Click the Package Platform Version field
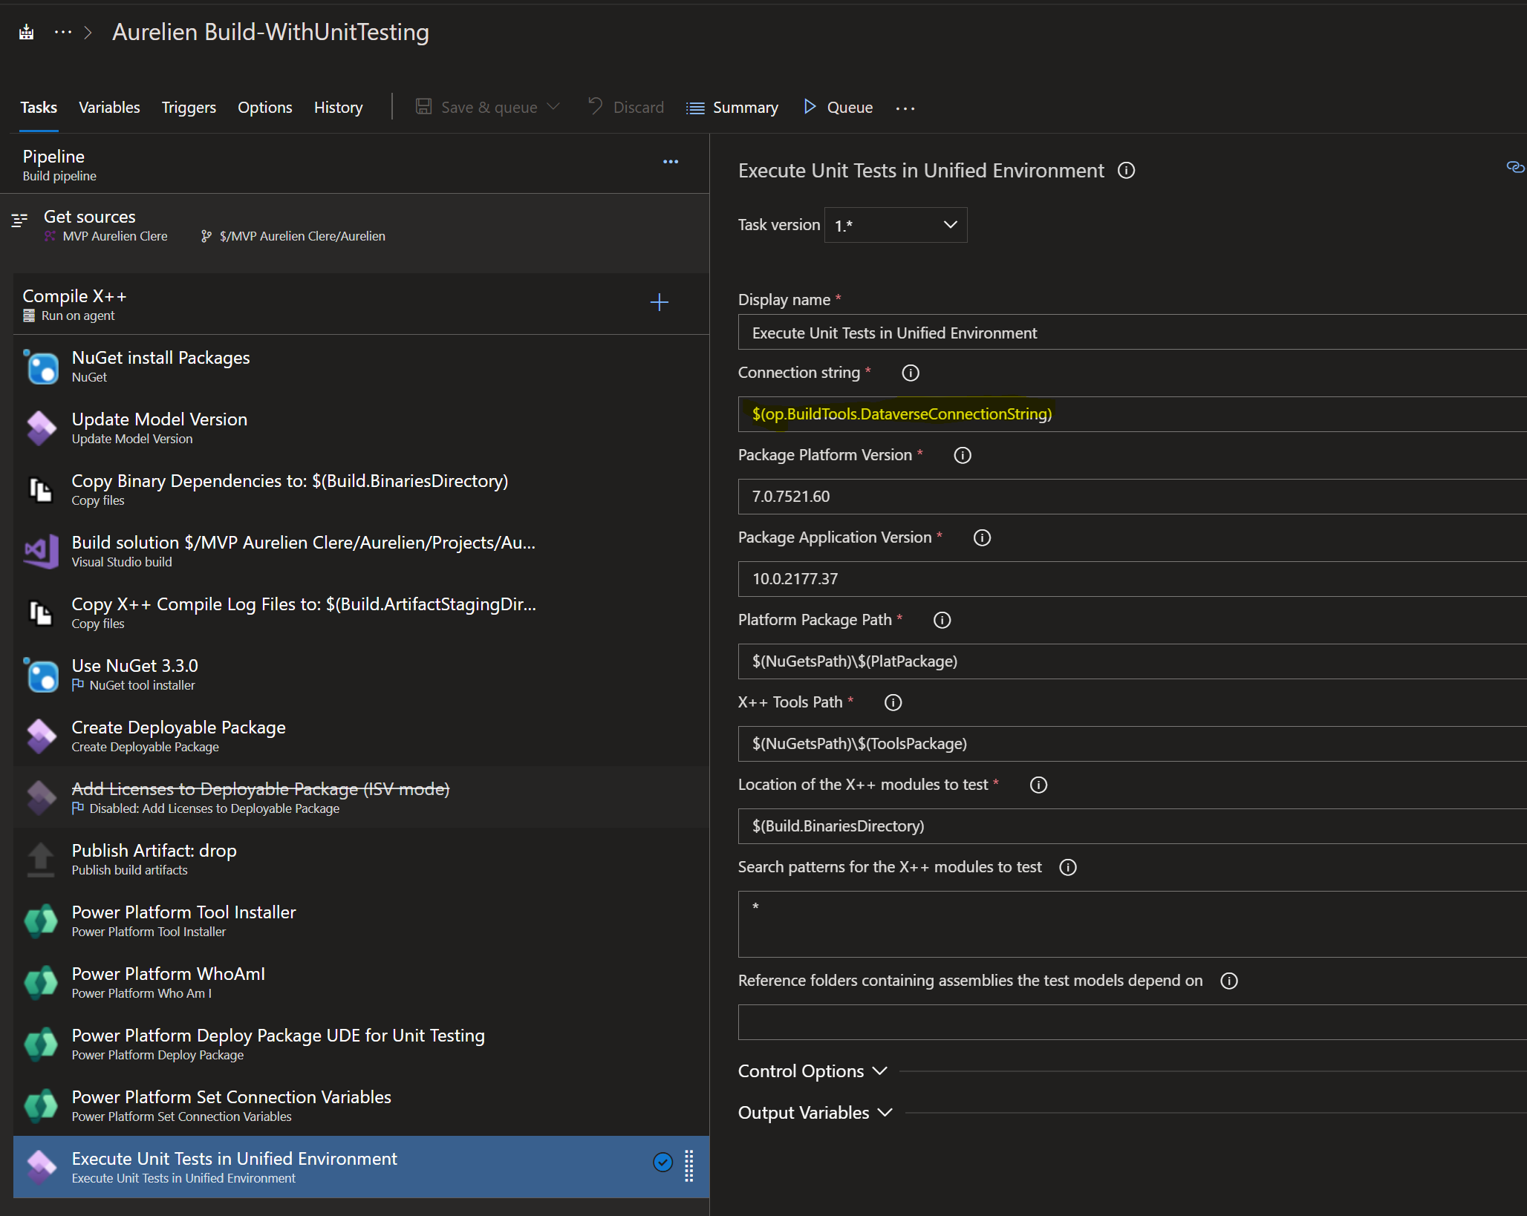 click(x=1132, y=497)
